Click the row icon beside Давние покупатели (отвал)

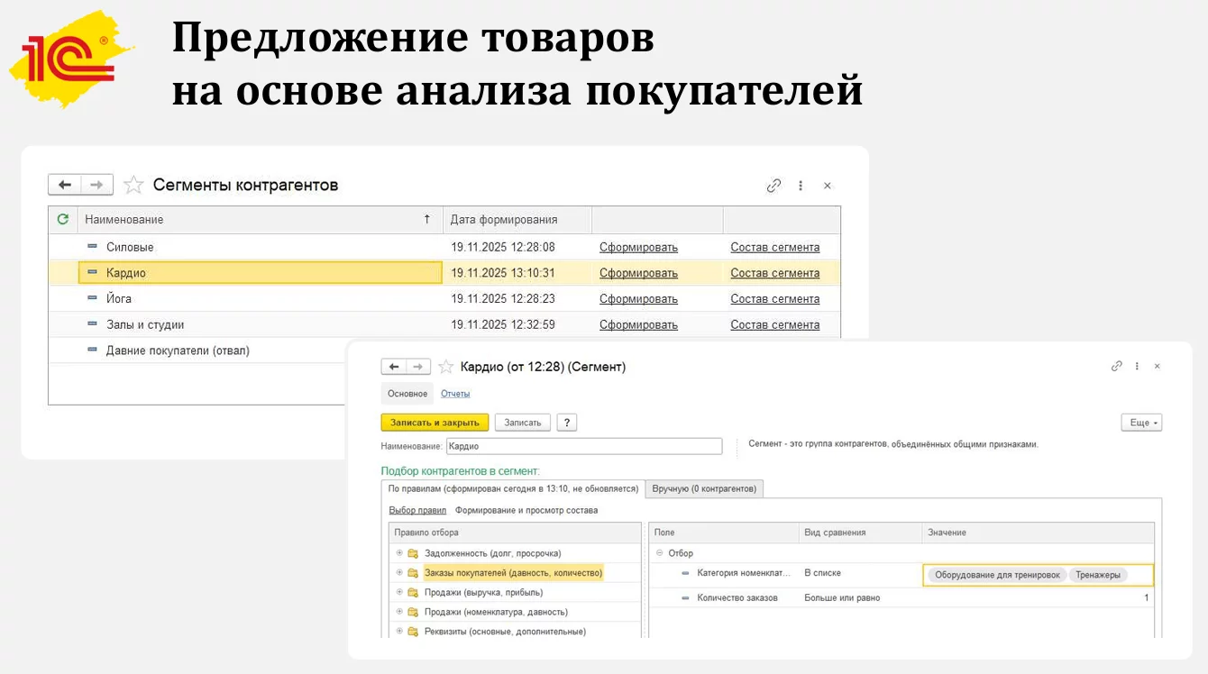(92, 351)
